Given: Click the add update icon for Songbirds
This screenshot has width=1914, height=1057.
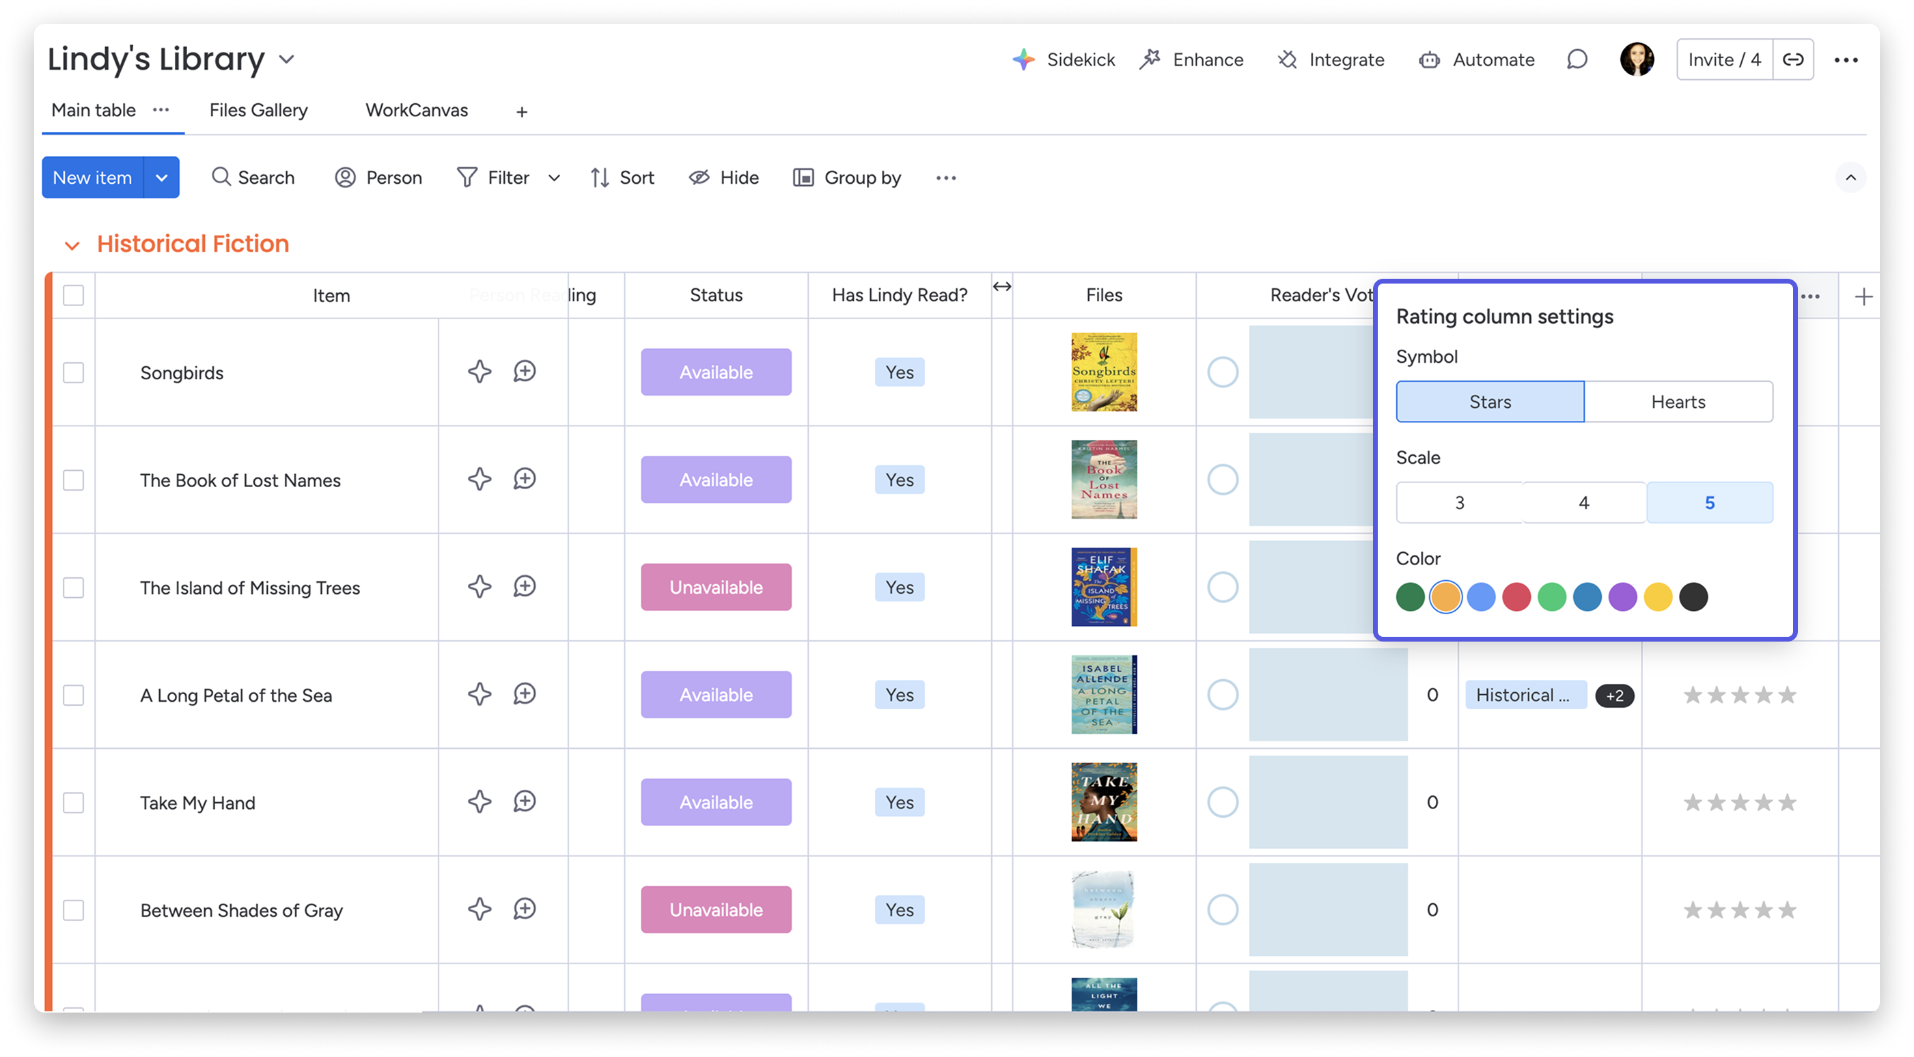Looking at the screenshot, I should 525,372.
